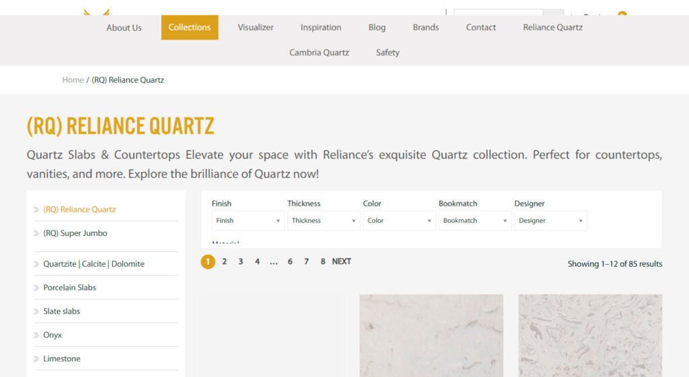
Task: Open the Finish filter dropdown
Action: pos(248,220)
